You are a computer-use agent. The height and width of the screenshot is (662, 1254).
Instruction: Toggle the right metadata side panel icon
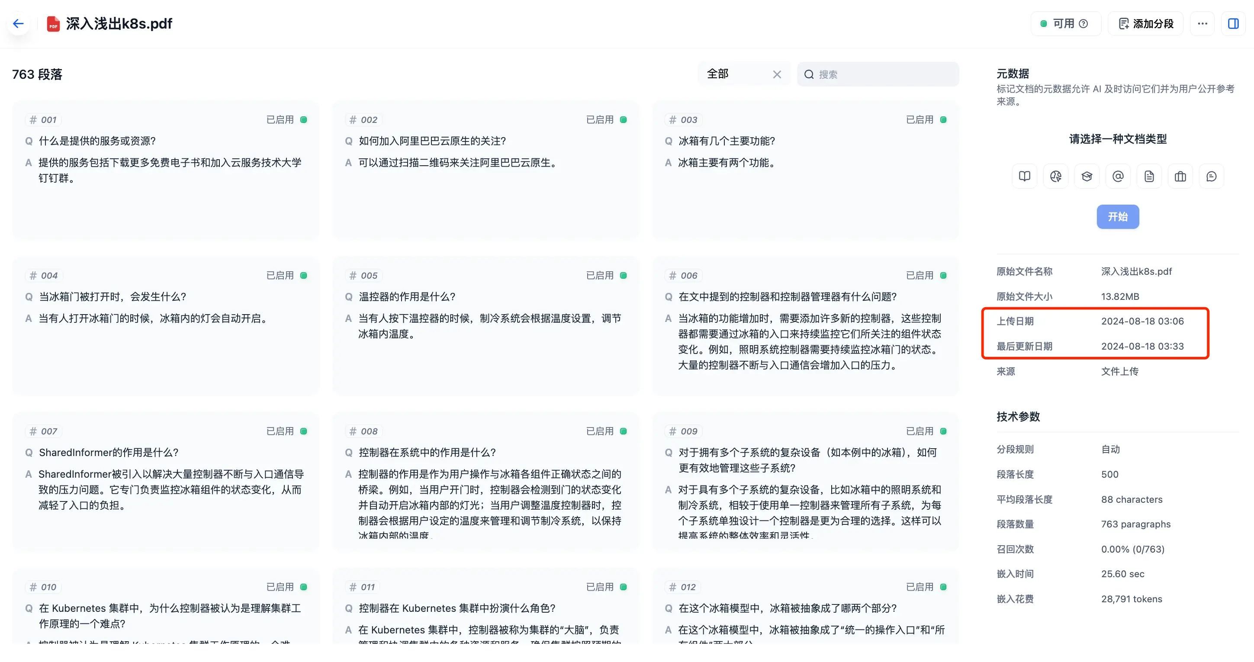[1233, 23]
